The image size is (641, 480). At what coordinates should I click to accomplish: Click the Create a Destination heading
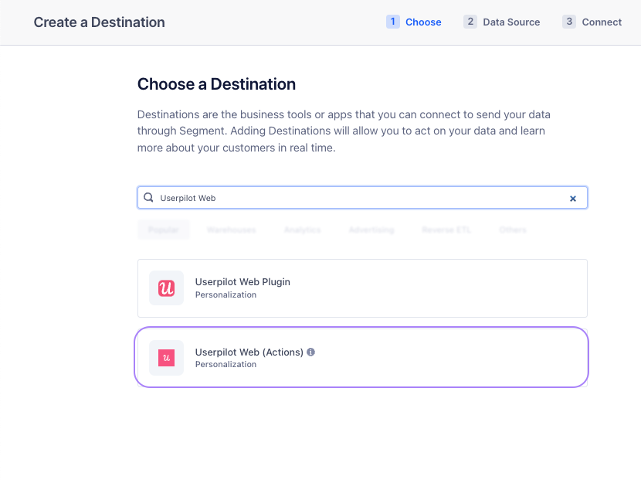(x=100, y=22)
